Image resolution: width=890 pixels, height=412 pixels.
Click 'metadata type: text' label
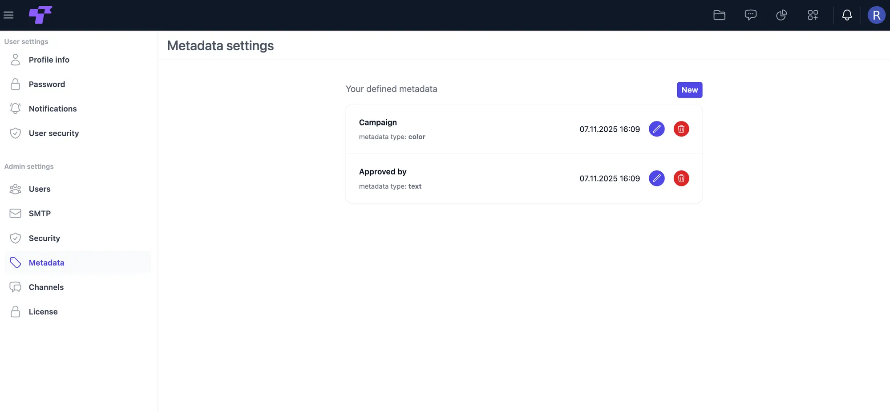(390, 186)
